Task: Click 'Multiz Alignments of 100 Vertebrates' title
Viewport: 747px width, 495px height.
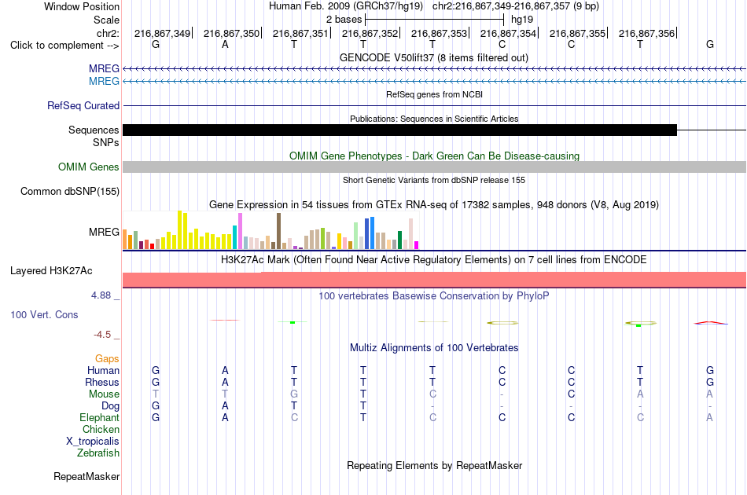Action: click(434, 348)
